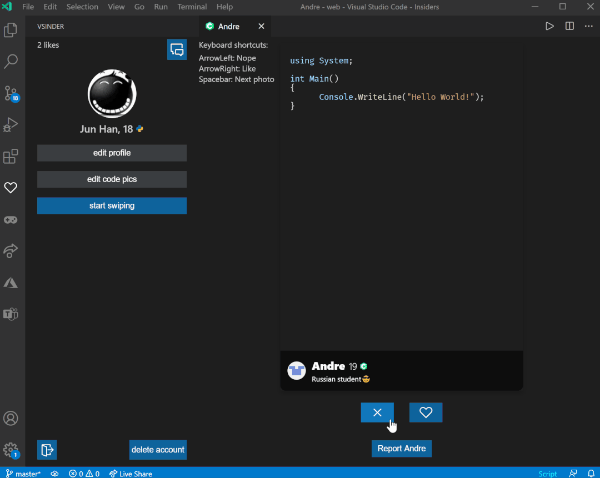Open the Selection menu

(x=82, y=7)
